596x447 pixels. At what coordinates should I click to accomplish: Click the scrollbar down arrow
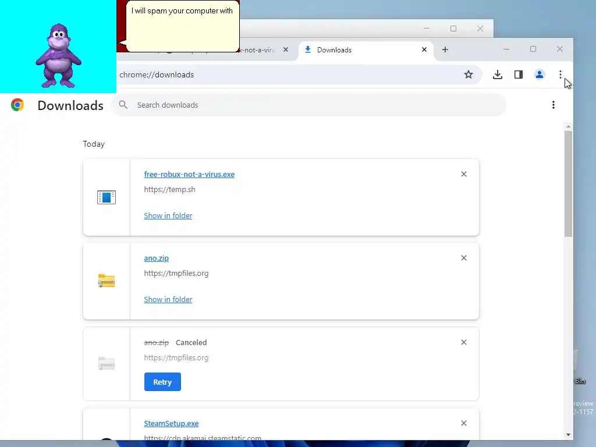click(568, 434)
